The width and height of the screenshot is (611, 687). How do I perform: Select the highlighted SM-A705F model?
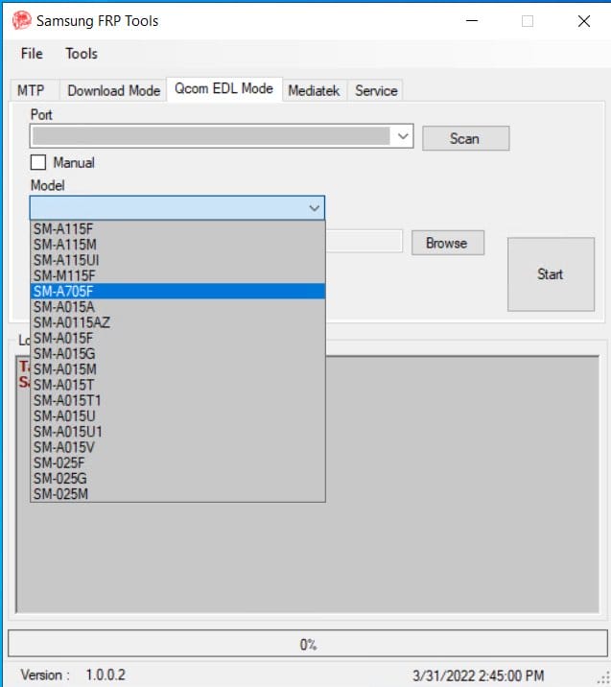tap(177, 292)
